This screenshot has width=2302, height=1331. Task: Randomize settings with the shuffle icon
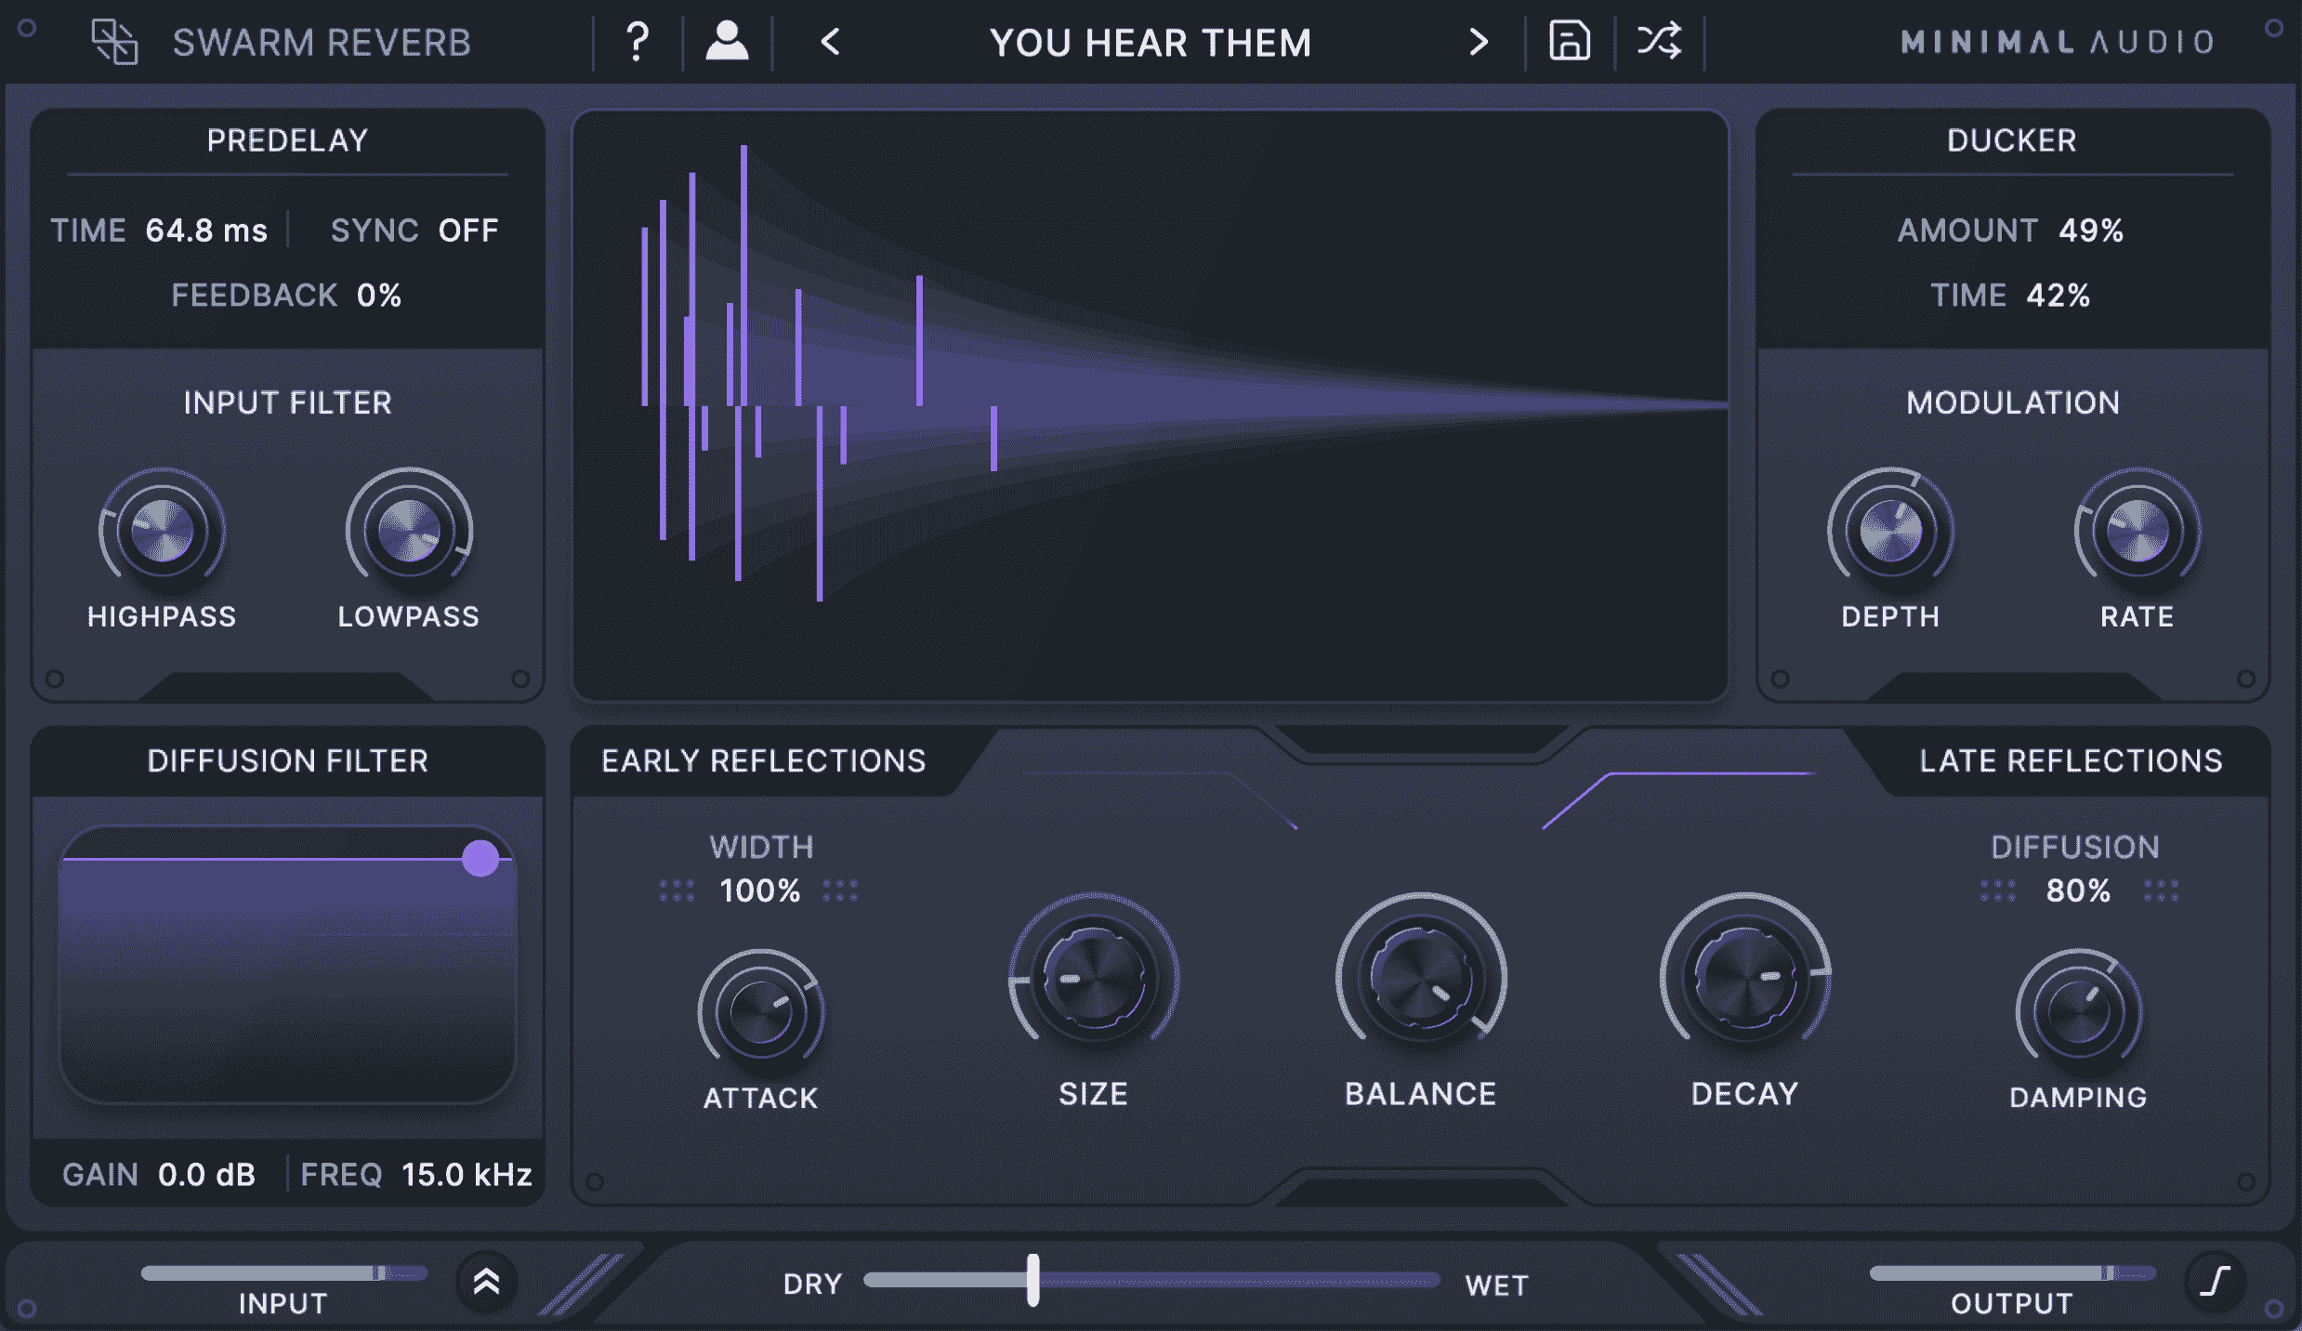tap(1660, 40)
